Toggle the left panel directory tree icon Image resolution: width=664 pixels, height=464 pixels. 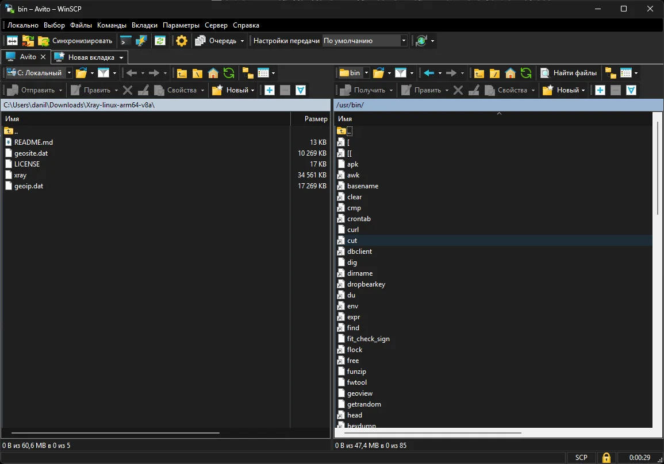pos(248,73)
